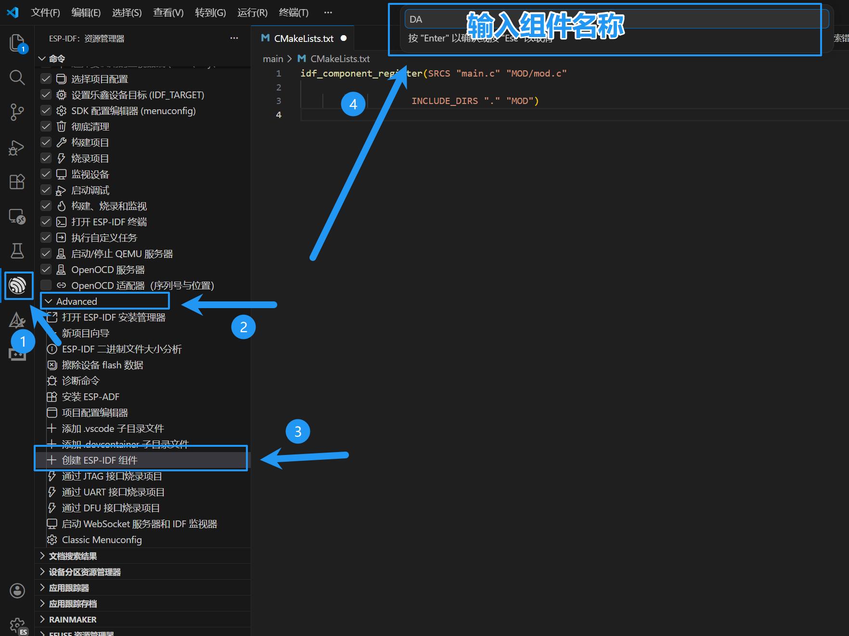The width and height of the screenshot is (849, 636).
Task: Click the flame icon for 构建、烧录和监视
Action: pos(61,206)
